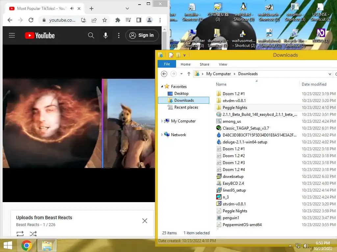
Task: Click volume icon in system tray
Action: 306,245
